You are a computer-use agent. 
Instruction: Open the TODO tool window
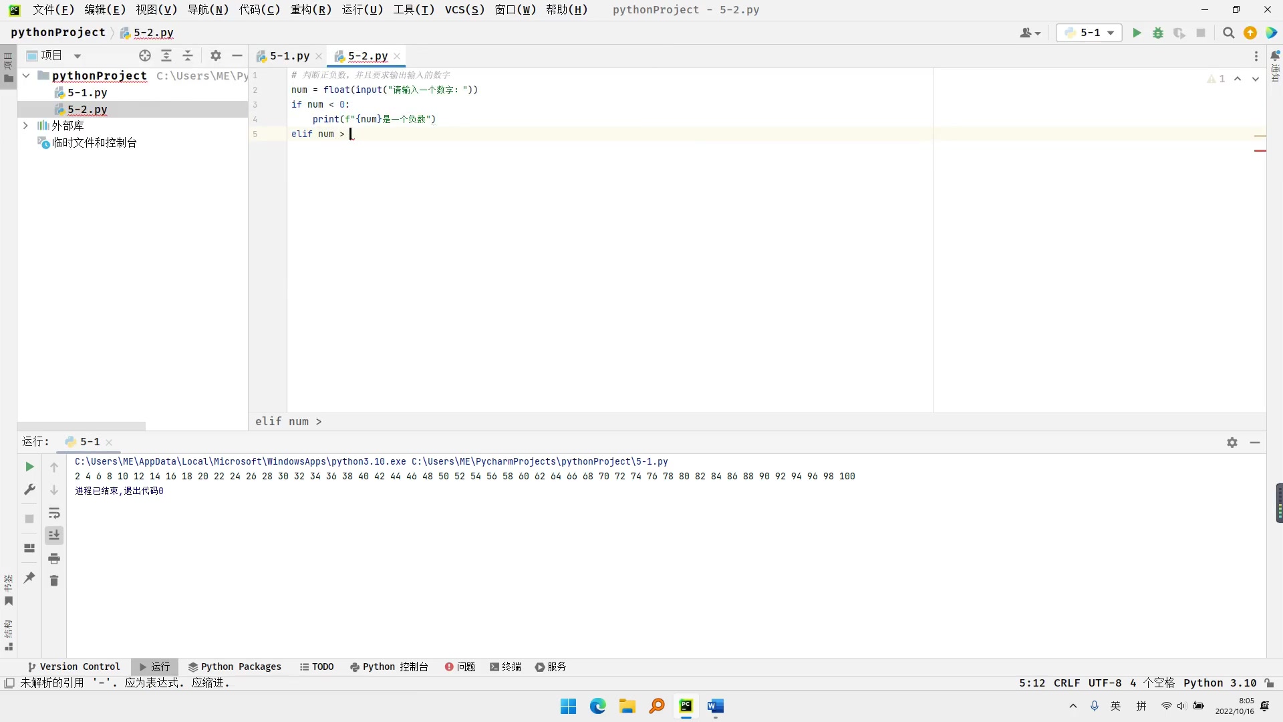317,667
